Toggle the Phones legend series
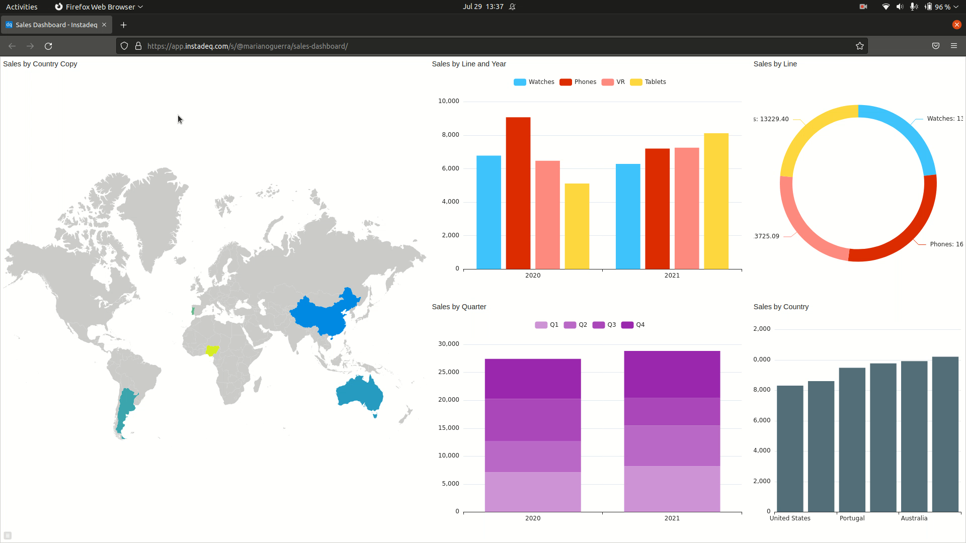 tap(578, 82)
